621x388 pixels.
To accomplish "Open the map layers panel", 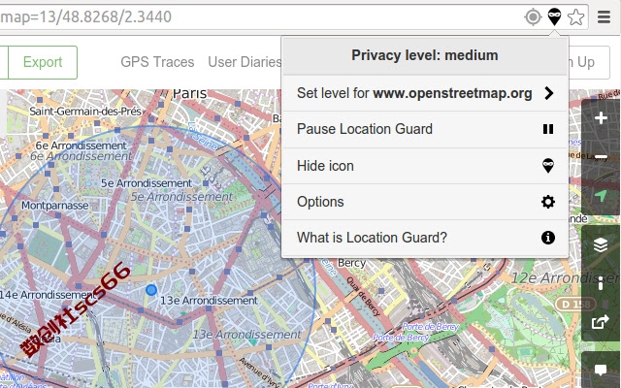I will [x=601, y=245].
